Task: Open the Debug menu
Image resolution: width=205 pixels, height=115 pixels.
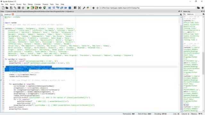Action: coord(30,4)
